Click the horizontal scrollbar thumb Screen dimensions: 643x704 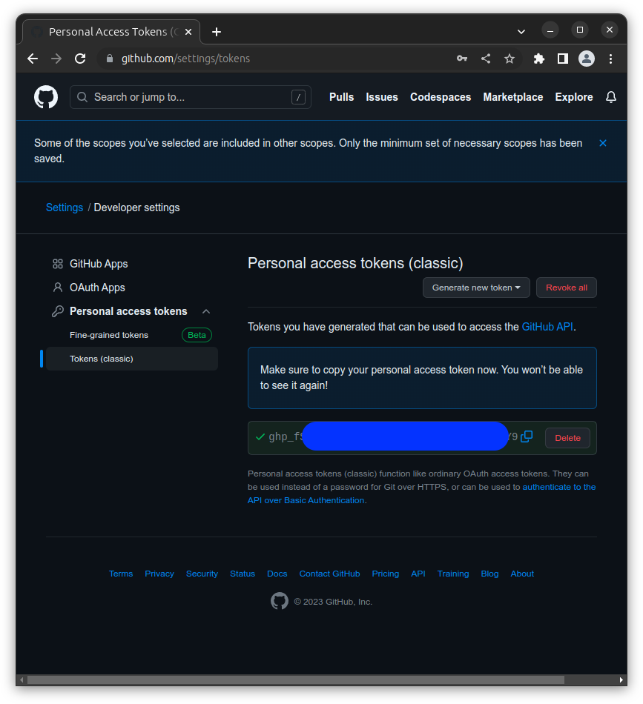tap(296, 680)
